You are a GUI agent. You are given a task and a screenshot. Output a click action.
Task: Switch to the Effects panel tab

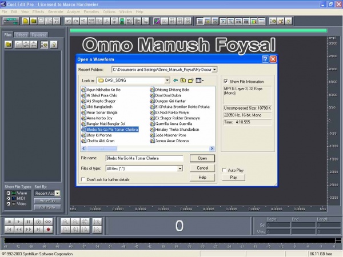click(x=22, y=35)
